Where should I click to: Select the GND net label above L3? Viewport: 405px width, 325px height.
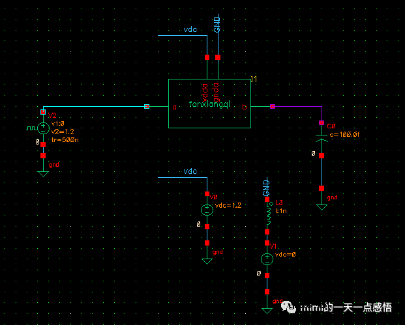[x=266, y=186]
